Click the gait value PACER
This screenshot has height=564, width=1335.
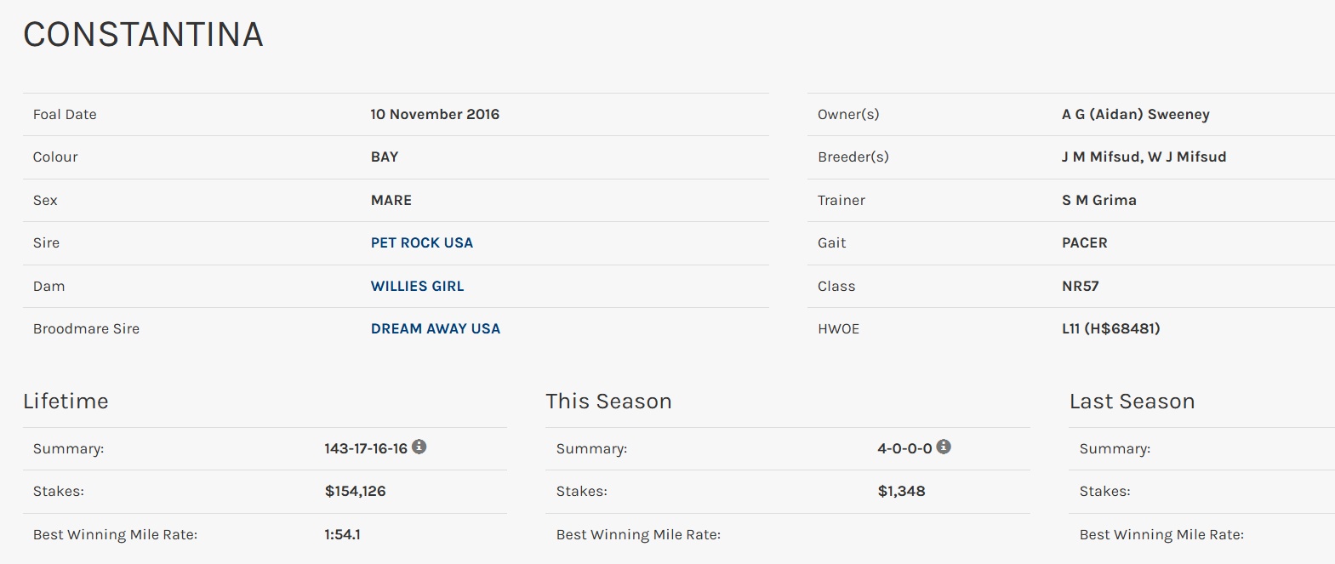pos(1084,243)
